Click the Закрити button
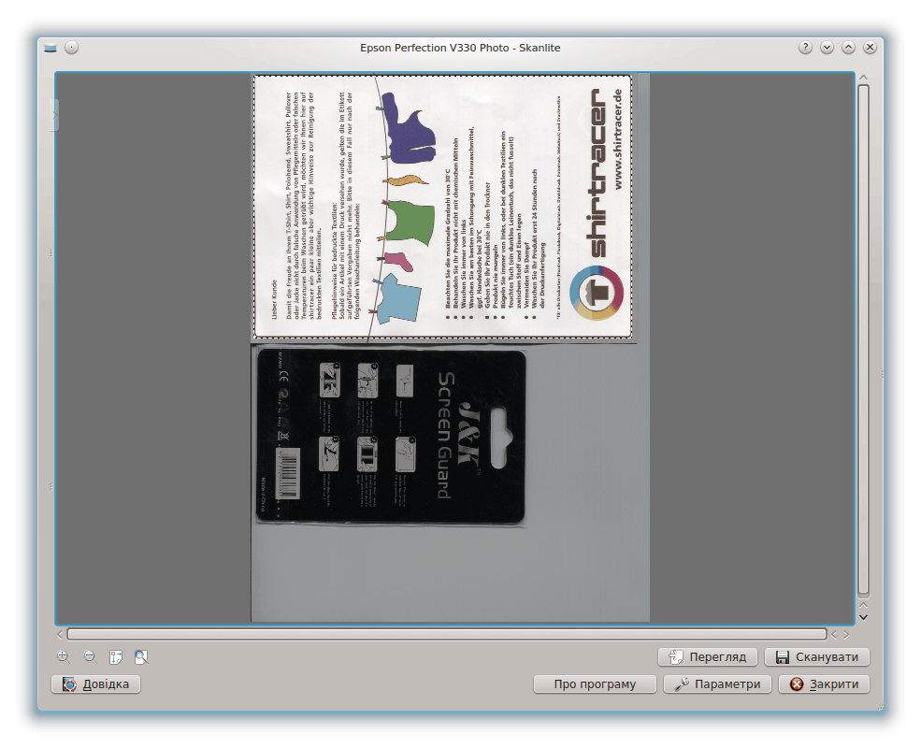 click(x=824, y=683)
